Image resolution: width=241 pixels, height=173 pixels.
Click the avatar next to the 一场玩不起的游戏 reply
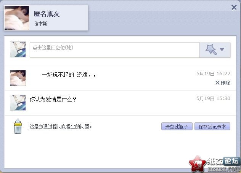18,78
